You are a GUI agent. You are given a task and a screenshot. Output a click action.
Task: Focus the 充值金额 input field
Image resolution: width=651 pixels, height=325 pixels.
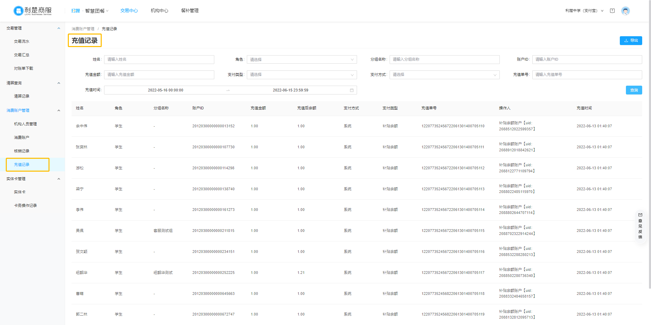click(x=159, y=75)
